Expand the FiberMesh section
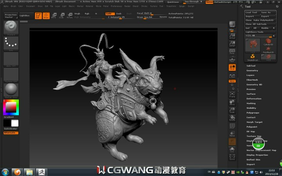The image size is (282, 176). (252, 80)
